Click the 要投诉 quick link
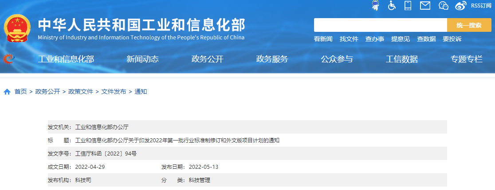 click(x=452, y=39)
